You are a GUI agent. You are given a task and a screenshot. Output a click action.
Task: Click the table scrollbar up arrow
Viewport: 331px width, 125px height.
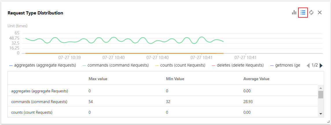click(x=321, y=88)
